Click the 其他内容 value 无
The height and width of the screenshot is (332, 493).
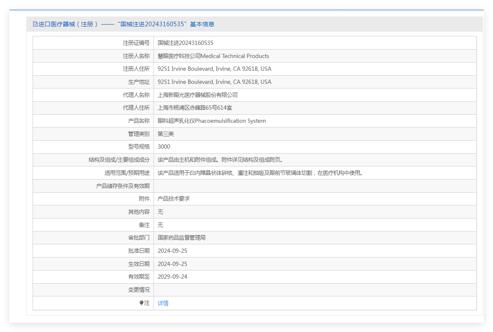(160, 212)
